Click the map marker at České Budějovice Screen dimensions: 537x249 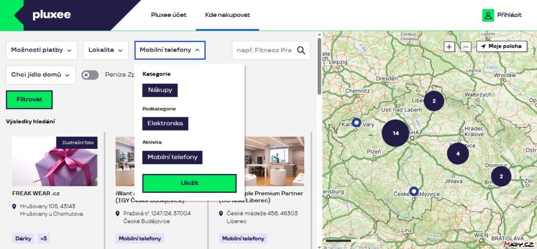pos(414,191)
